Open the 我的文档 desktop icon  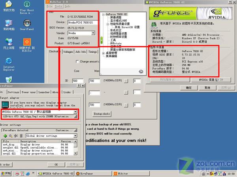click(9, 6)
